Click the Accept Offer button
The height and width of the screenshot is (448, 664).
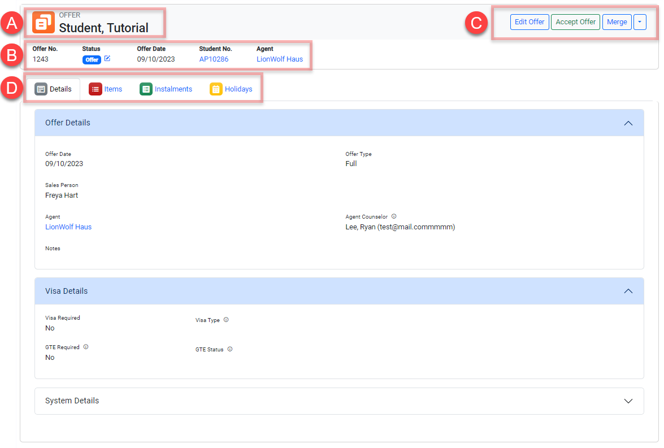click(575, 22)
